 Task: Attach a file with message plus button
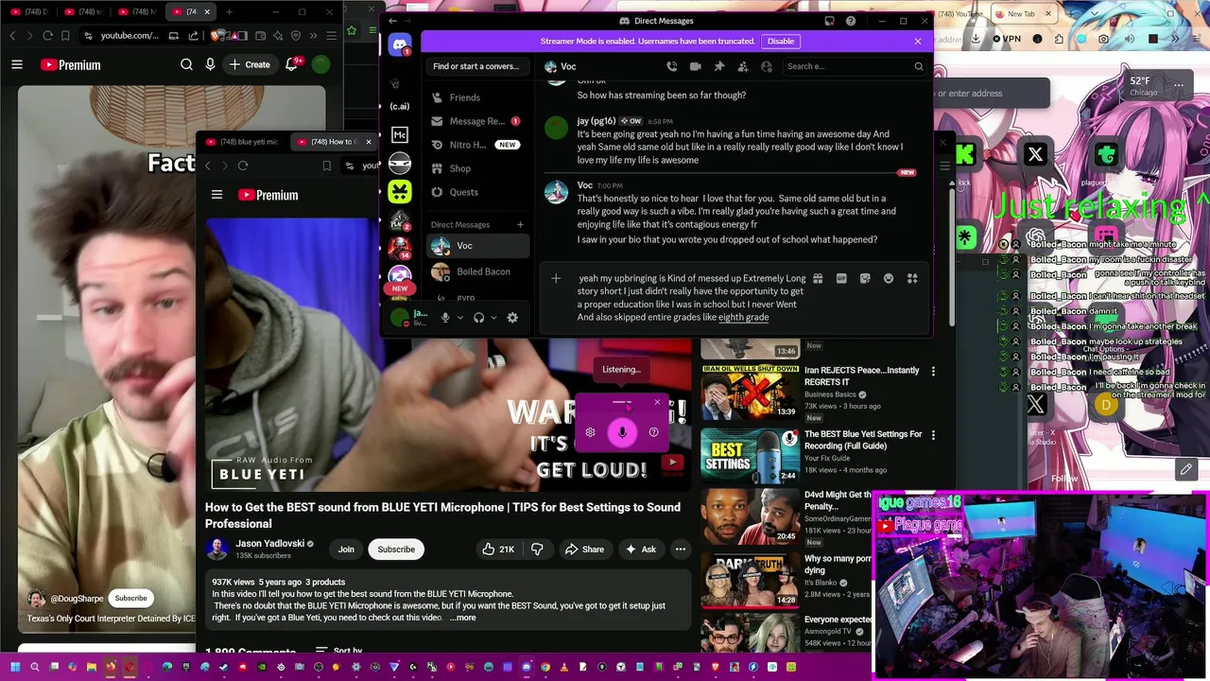click(556, 279)
